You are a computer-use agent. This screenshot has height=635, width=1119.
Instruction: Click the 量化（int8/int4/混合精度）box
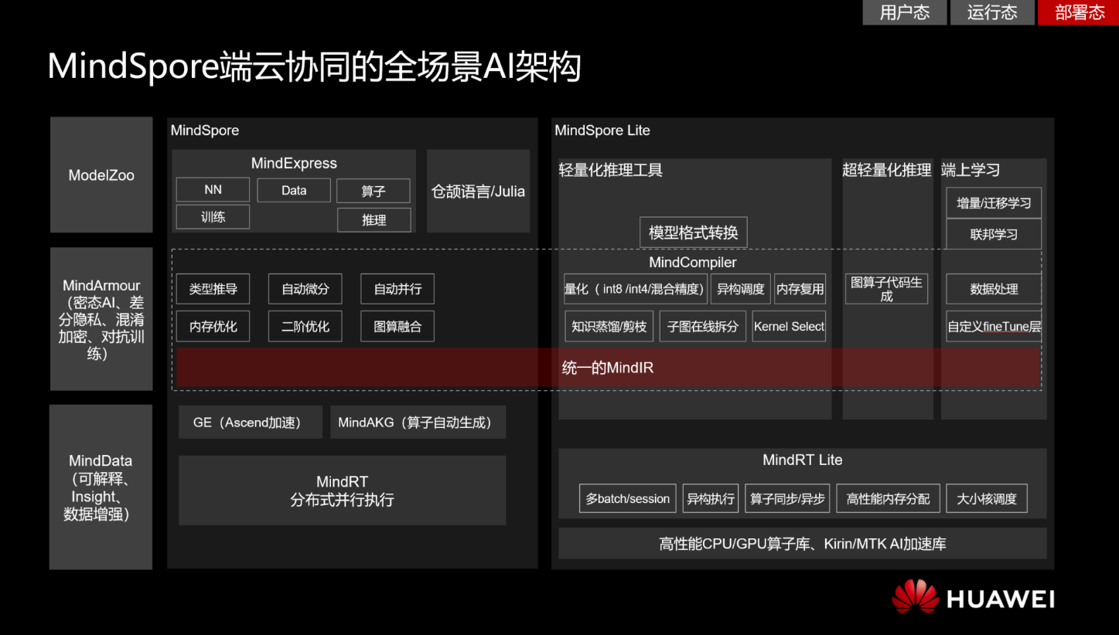(636, 289)
